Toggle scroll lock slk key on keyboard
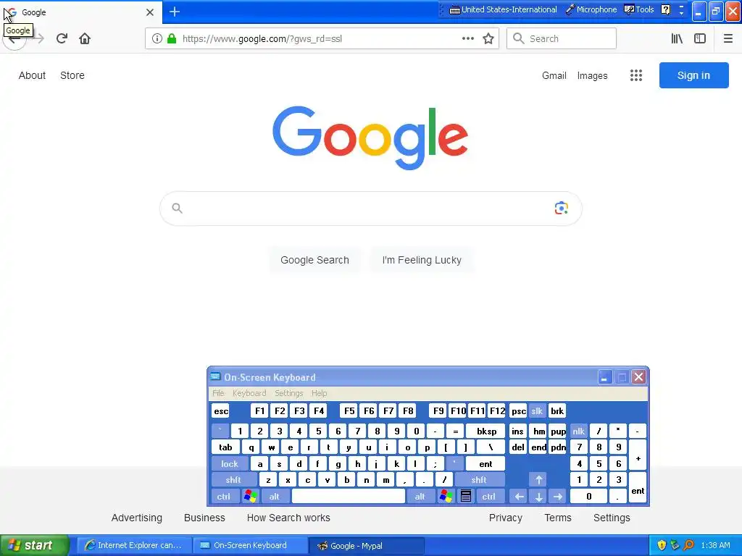This screenshot has height=556, width=742. tap(537, 411)
